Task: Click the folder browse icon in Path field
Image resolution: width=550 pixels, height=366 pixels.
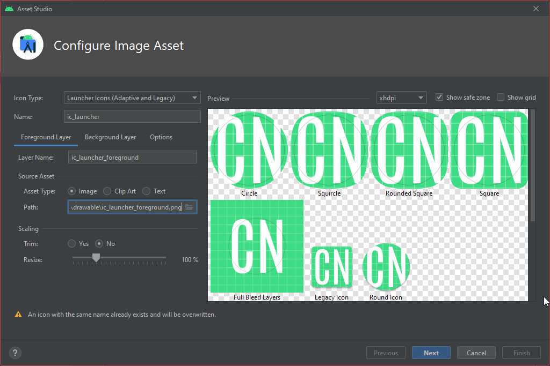Action: tap(189, 207)
